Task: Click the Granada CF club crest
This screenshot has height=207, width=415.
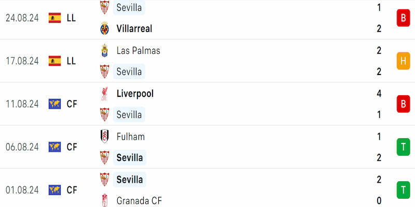Action: pyautogui.click(x=105, y=200)
